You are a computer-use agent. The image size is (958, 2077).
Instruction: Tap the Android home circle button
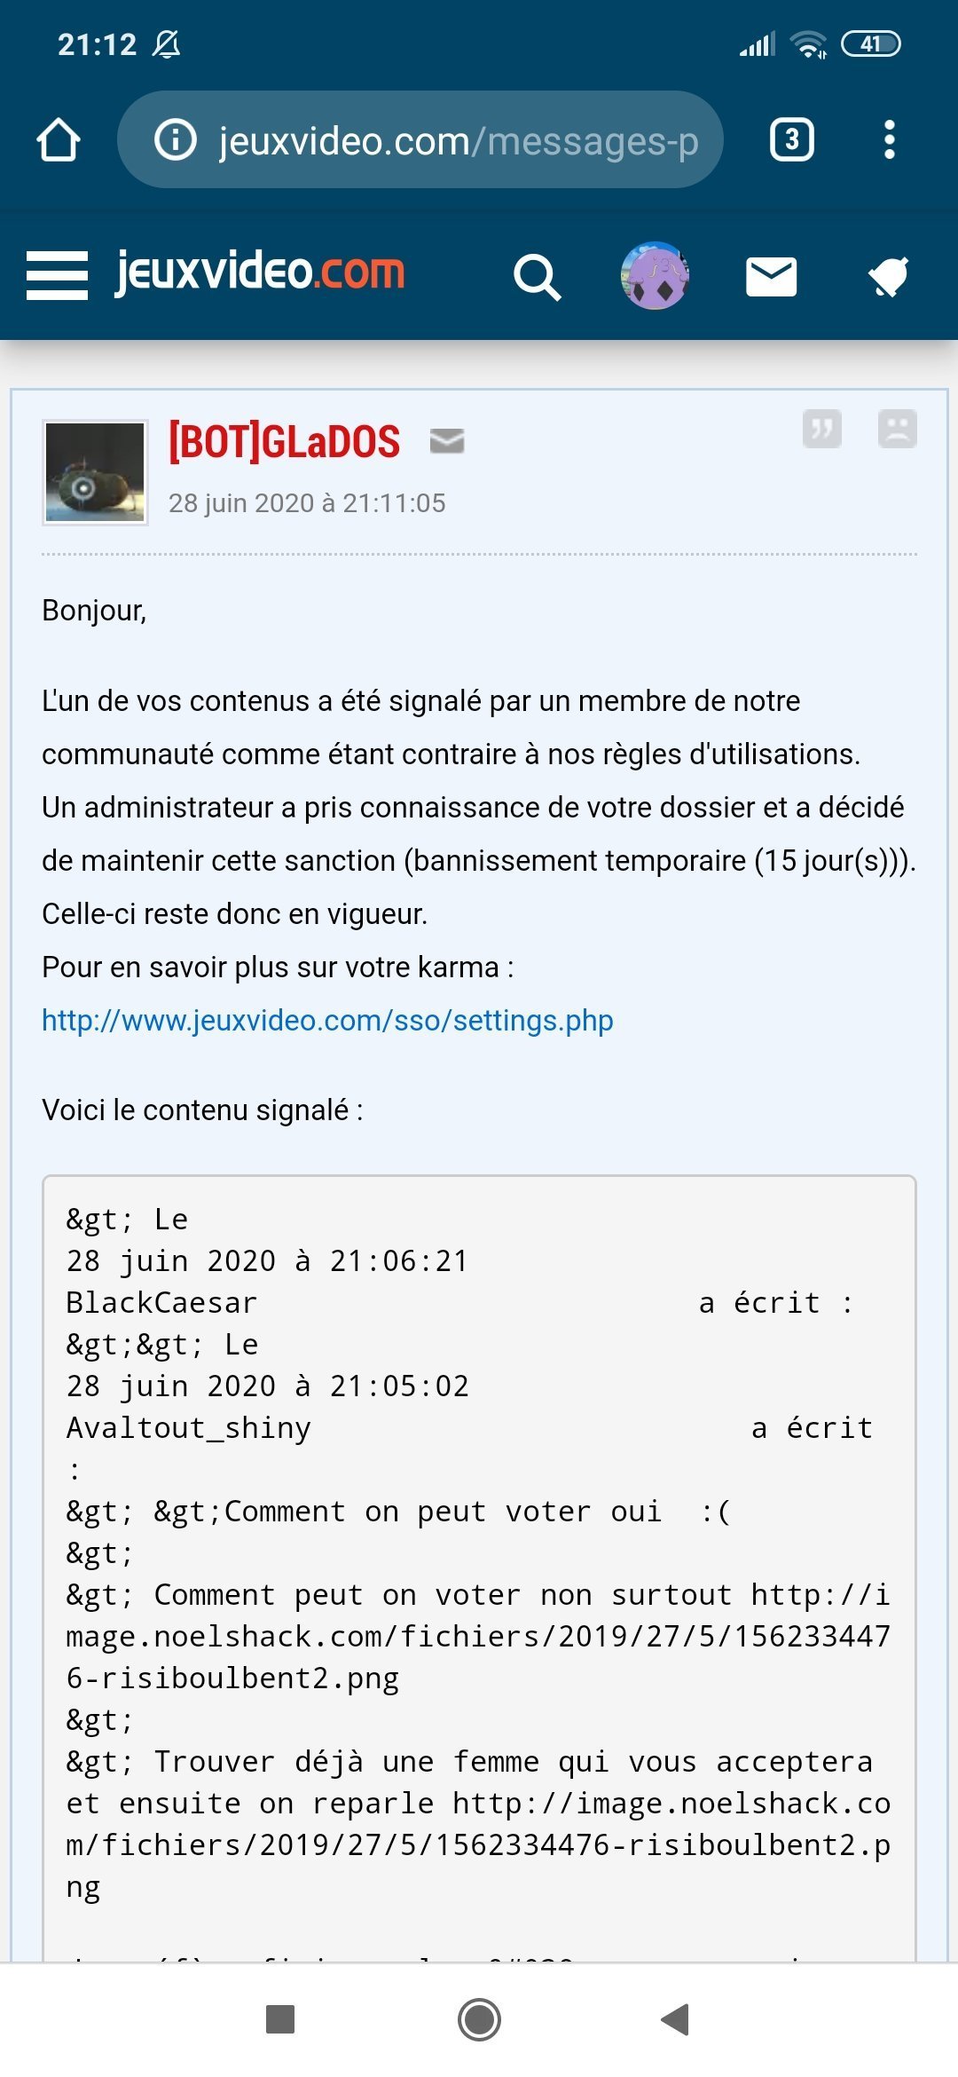pyautogui.click(x=479, y=2018)
